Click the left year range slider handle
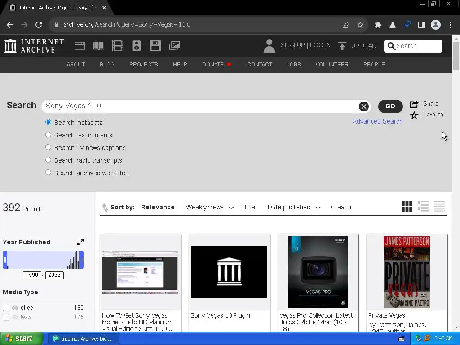Viewport: 460px width, 345px height. [5, 260]
